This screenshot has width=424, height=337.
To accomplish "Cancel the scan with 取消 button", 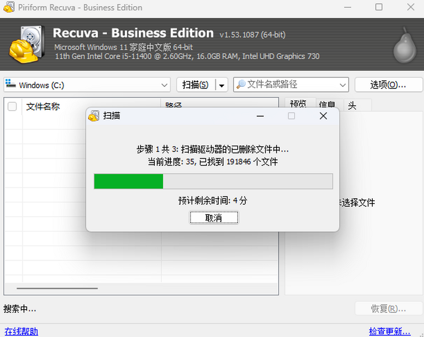I will click(214, 218).
